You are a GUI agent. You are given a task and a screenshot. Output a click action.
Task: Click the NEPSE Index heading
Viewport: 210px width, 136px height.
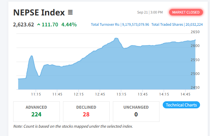click(39, 13)
